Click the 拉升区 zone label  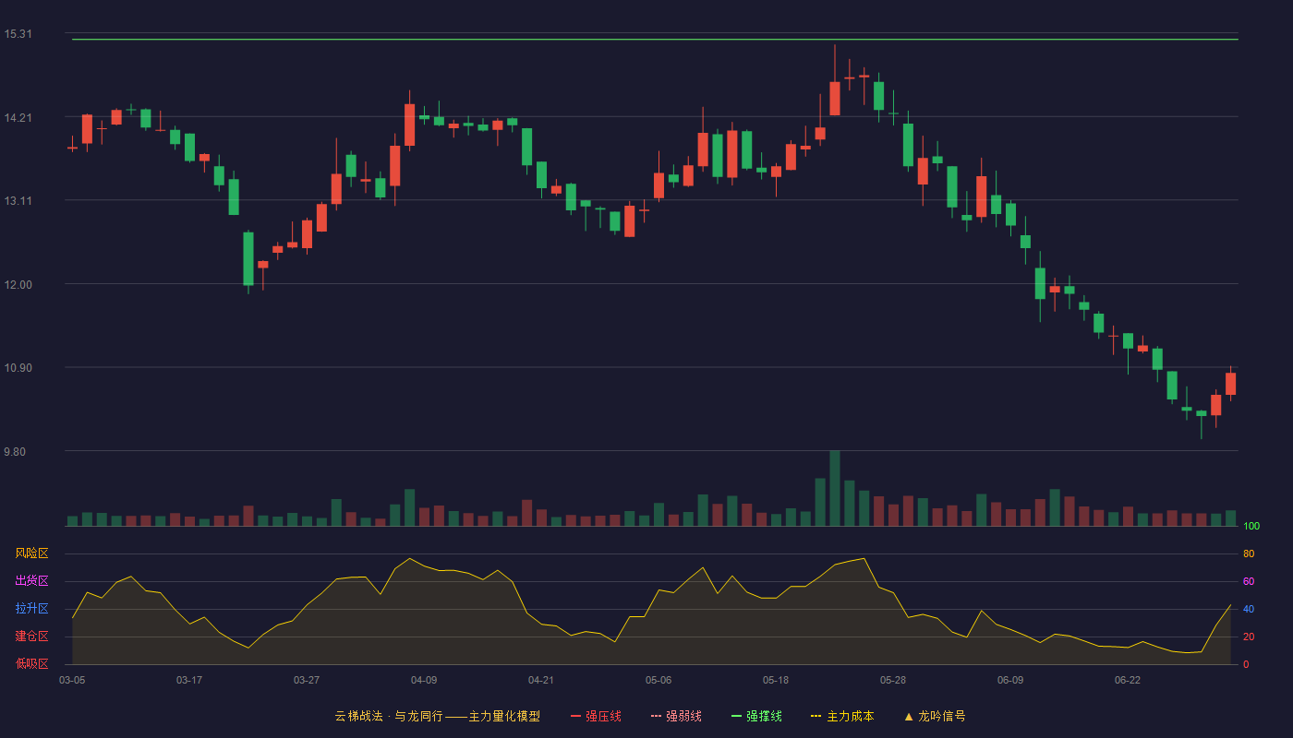(x=31, y=609)
